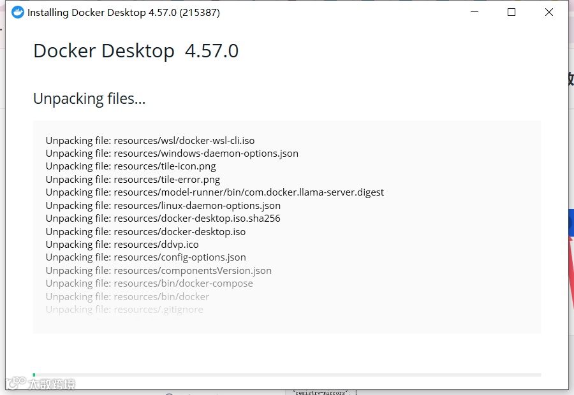This screenshot has width=574, height=395.
Task: Click the green installation progress bar
Action: (x=286, y=375)
